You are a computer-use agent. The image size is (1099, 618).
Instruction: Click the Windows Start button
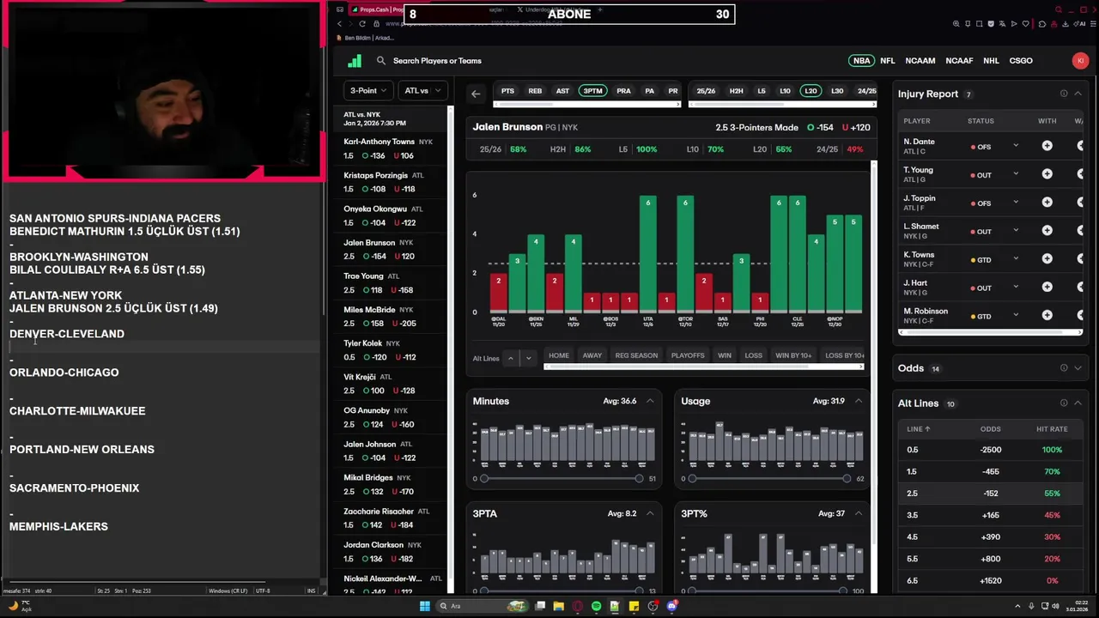coord(424,606)
